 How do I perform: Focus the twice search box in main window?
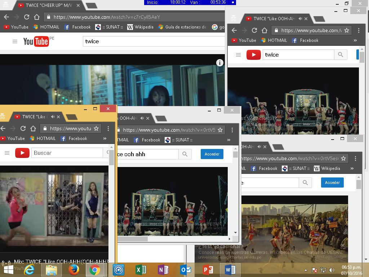154,41
